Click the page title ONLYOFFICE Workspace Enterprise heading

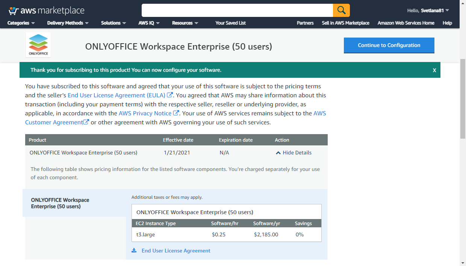(179, 47)
